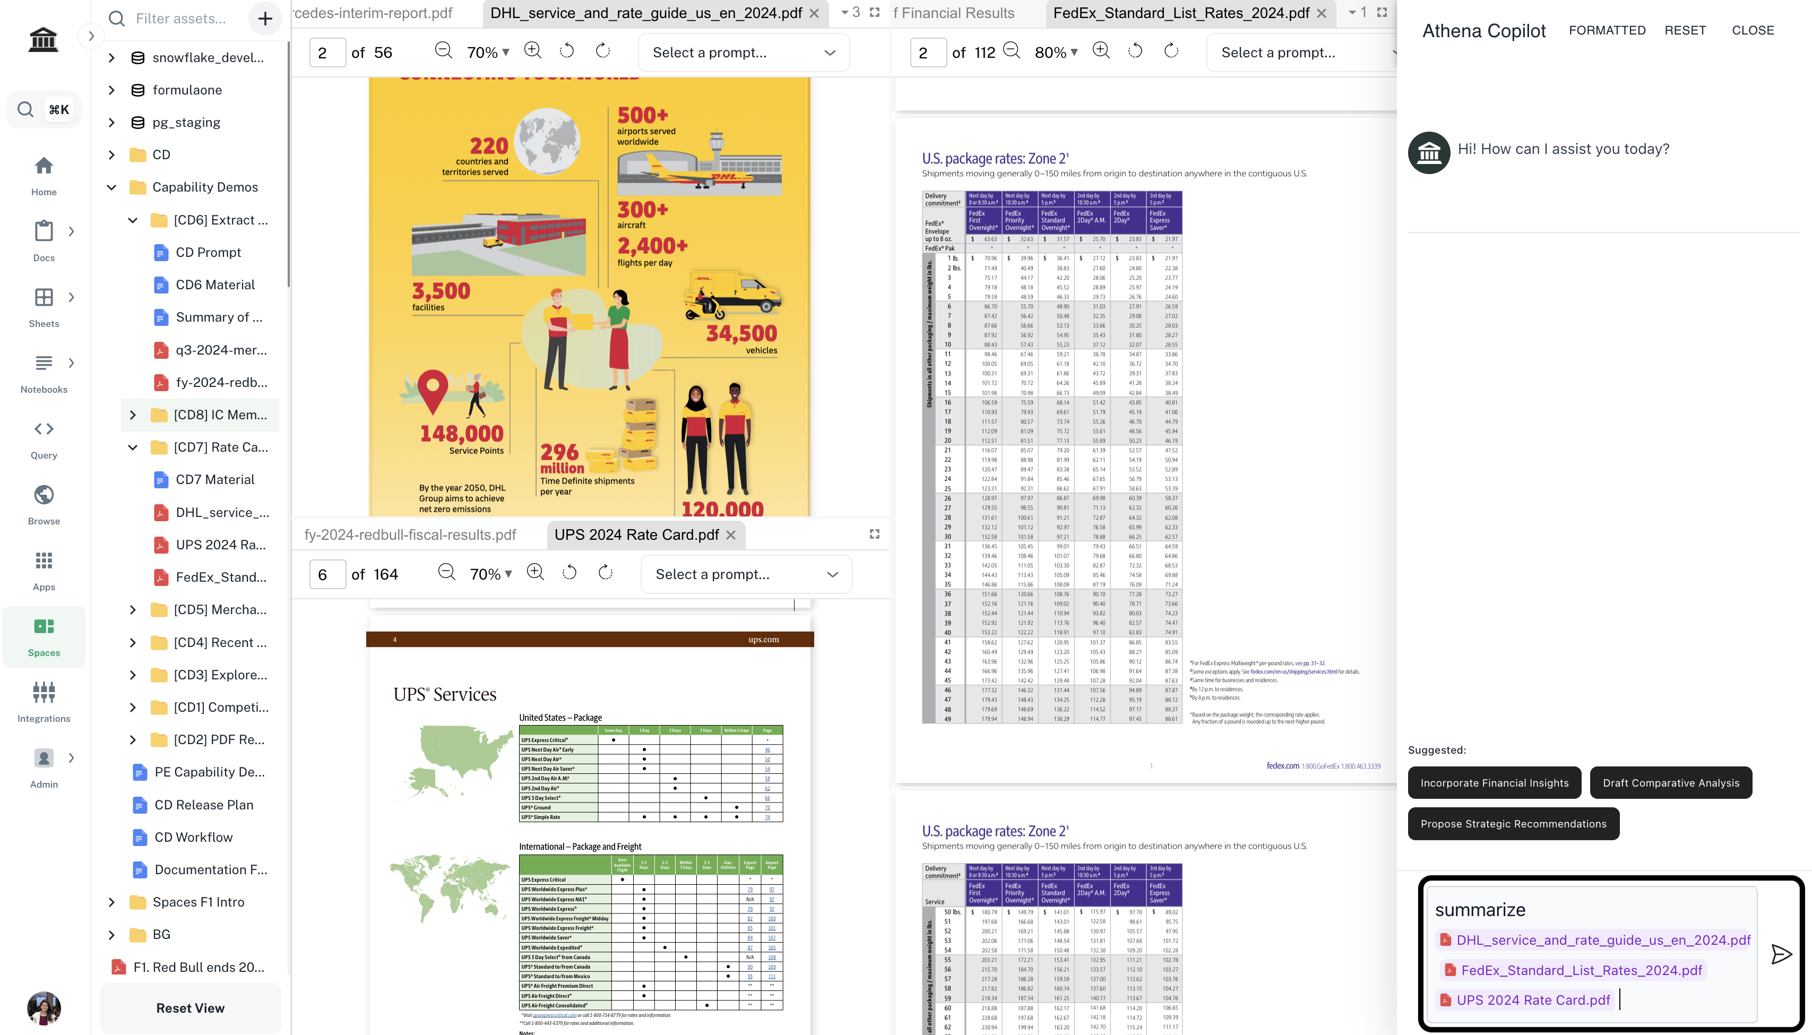Click DHL viewer page number field
This screenshot has height=1035, width=1812.
327,53
